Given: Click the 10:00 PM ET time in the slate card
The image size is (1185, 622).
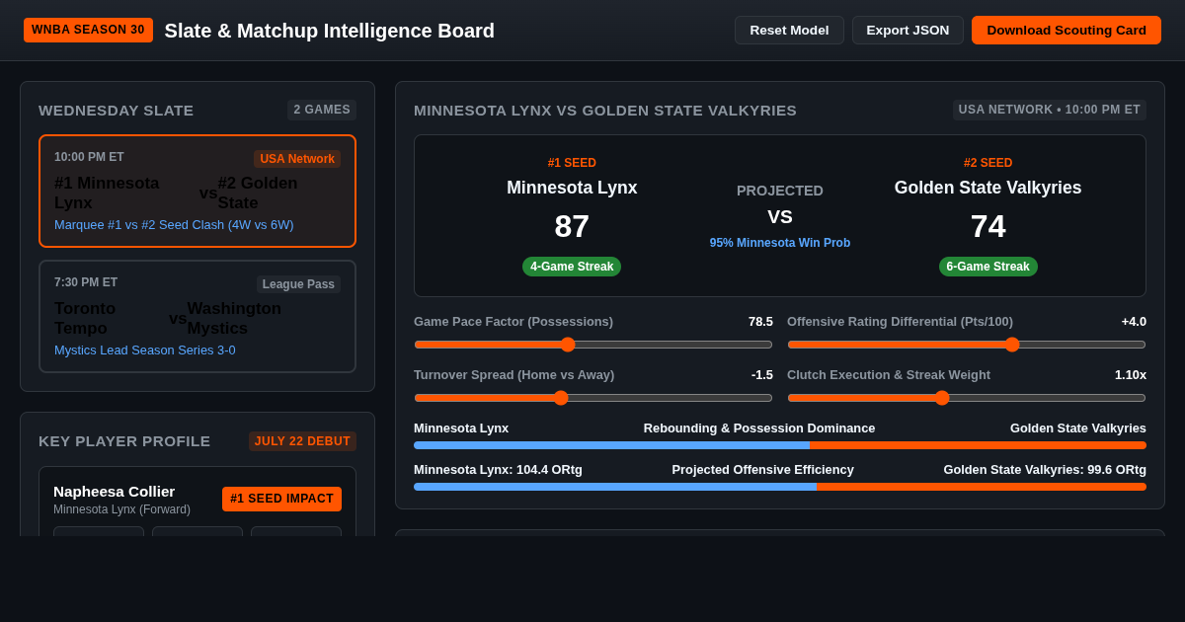Looking at the screenshot, I should pyautogui.click(x=89, y=157).
